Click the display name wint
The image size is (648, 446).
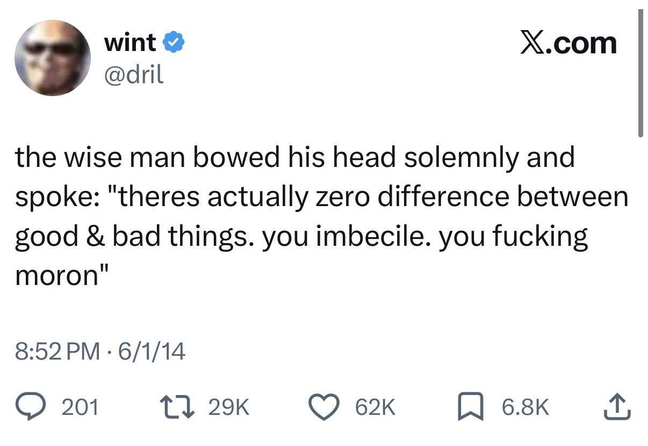[x=130, y=43]
